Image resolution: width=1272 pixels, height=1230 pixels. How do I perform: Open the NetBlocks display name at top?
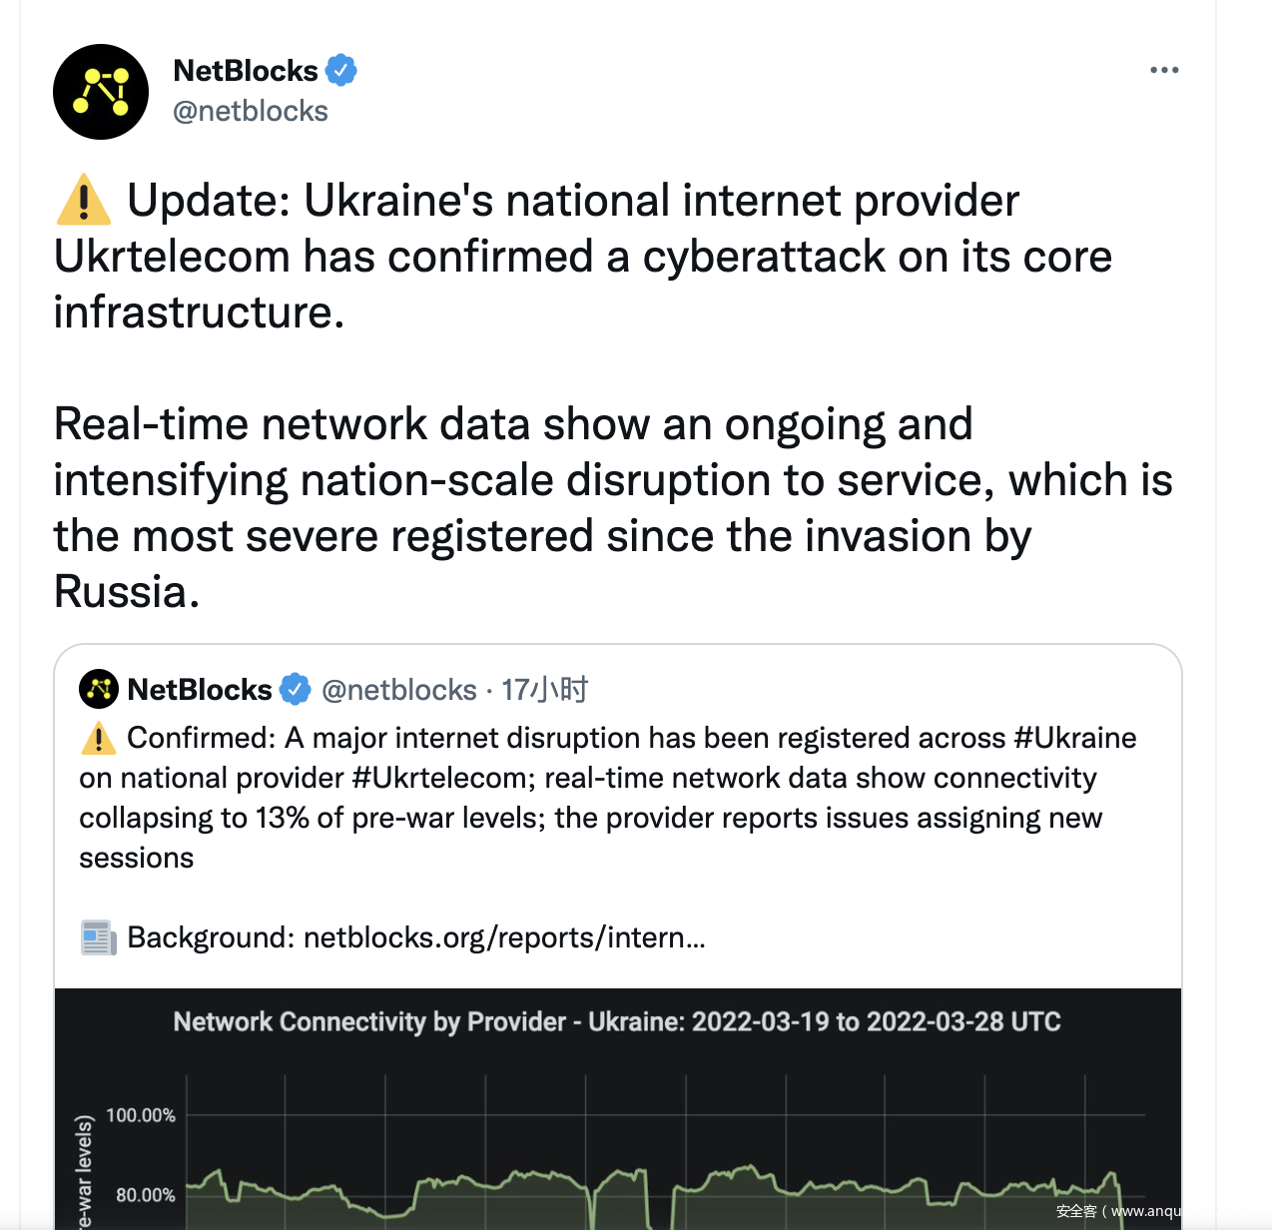(245, 71)
